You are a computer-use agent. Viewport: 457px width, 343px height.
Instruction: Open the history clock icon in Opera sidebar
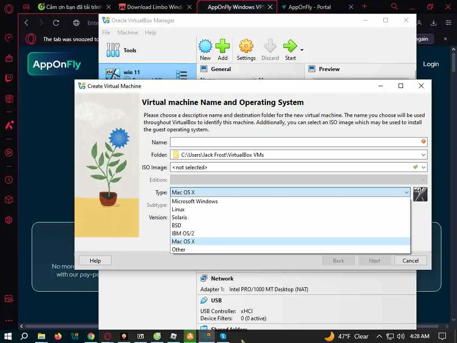9,180
